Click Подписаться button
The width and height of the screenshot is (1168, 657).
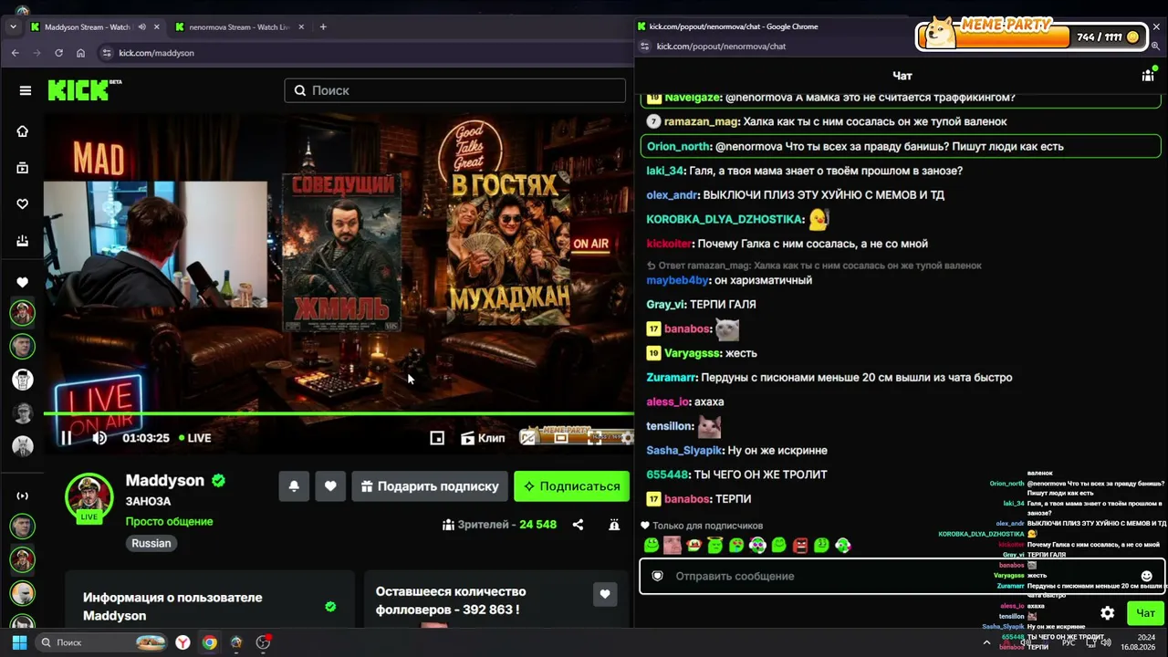pyautogui.click(x=571, y=486)
